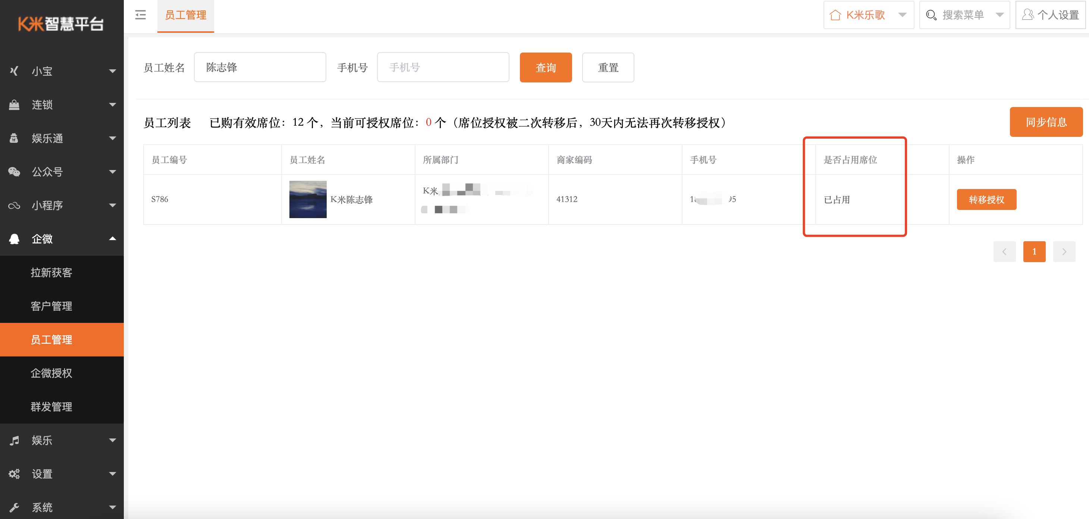The height and width of the screenshot is (519, 1089).
Task: Click the employee avatar thumbnail
Action: 308,199
